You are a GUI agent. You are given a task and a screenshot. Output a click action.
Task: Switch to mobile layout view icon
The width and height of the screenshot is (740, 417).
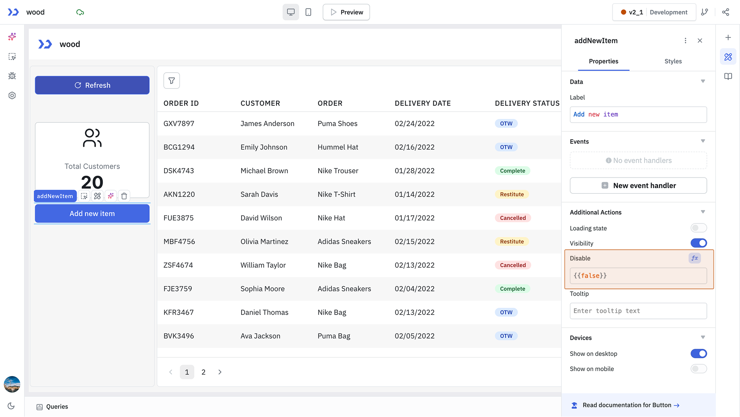pos(308,12)
